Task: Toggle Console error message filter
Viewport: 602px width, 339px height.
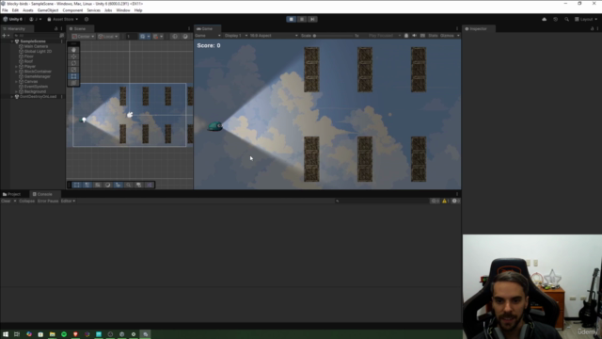Action: click(x=455, y=201)
